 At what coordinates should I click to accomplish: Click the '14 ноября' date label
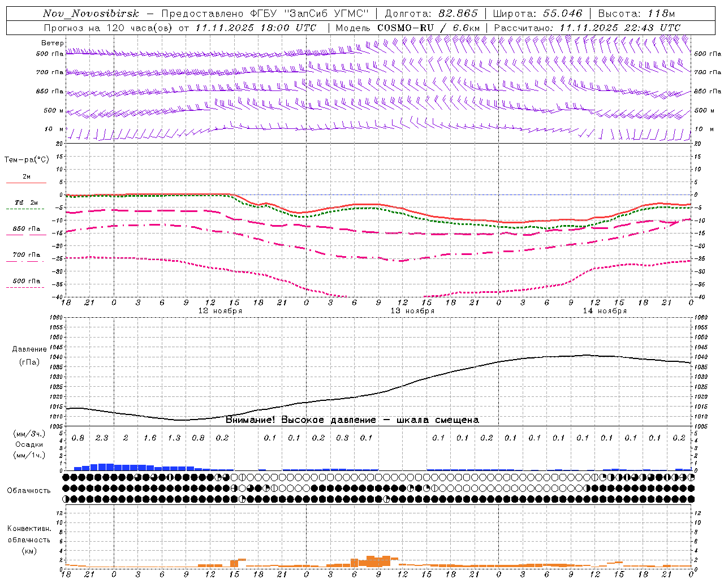605,310
